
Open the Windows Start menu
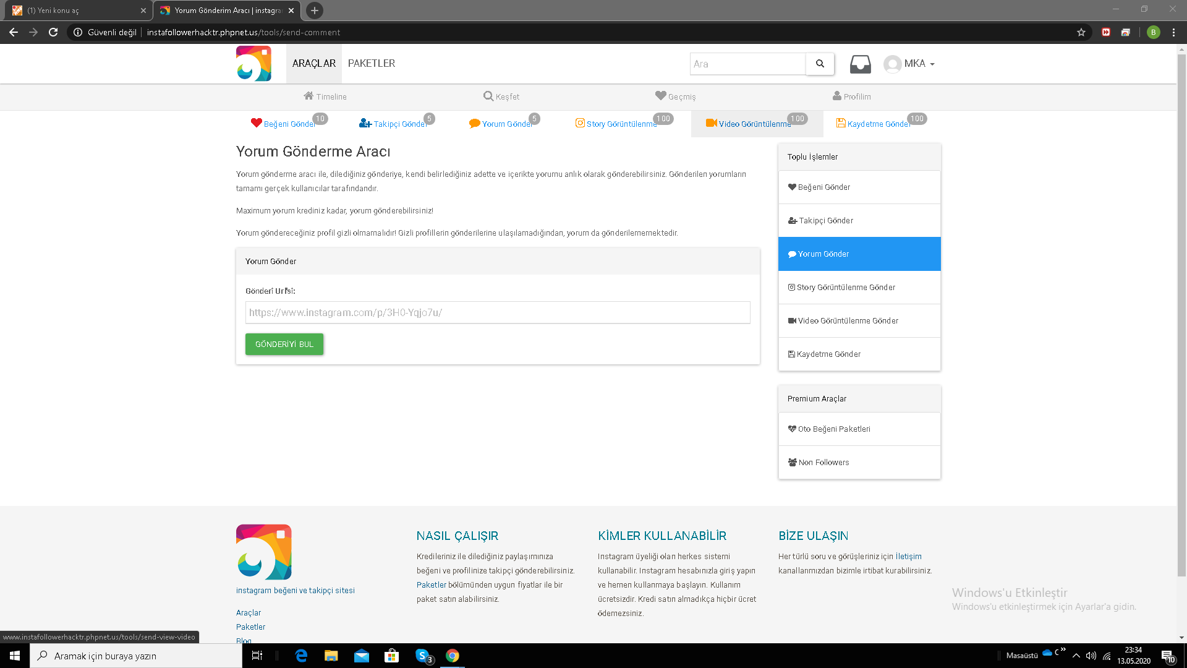[15, 656]
